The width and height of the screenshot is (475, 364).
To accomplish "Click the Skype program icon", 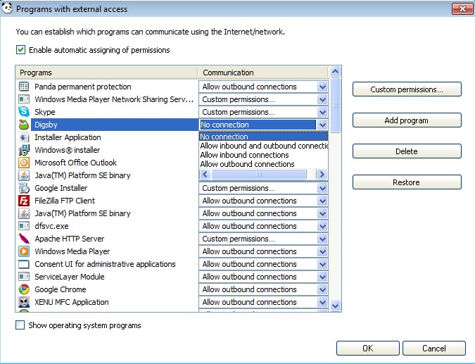I will pos(24,112).
